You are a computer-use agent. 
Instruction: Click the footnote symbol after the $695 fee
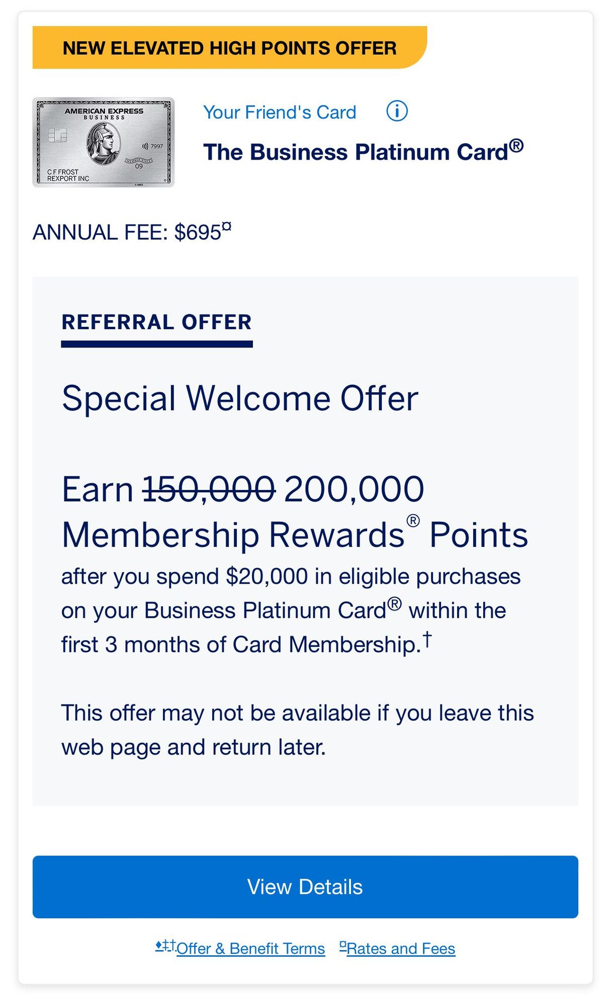pos(227,227)
